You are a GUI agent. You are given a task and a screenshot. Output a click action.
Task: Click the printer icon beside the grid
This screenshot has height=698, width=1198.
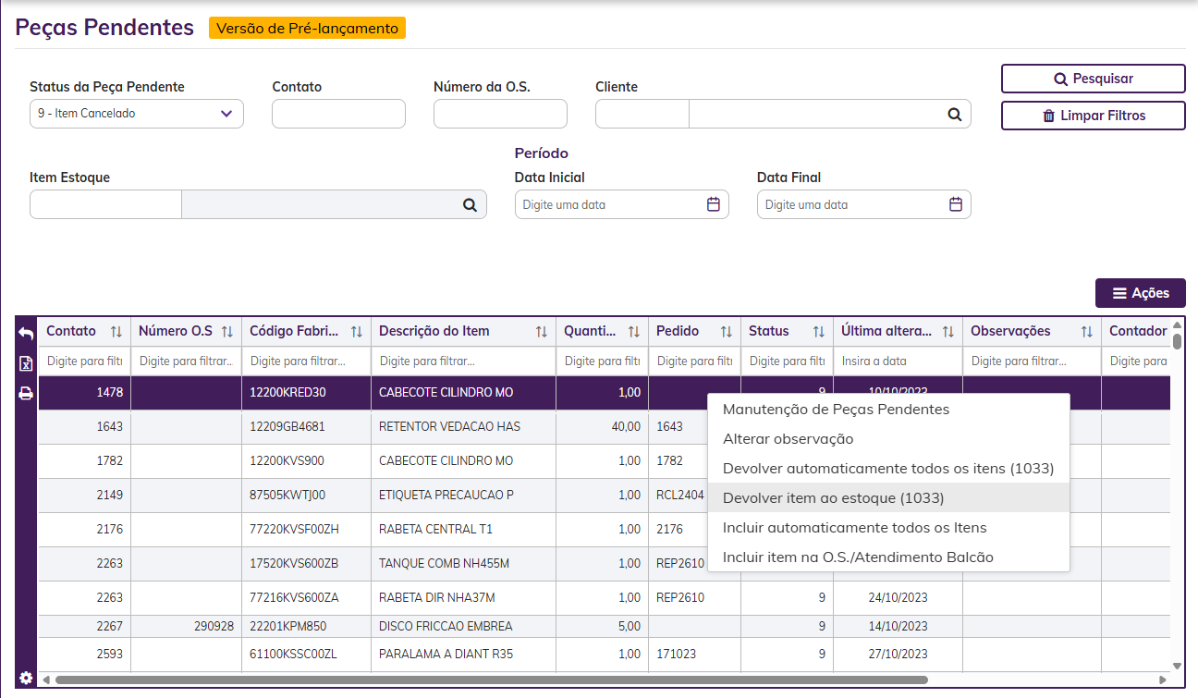click(26, 394)
